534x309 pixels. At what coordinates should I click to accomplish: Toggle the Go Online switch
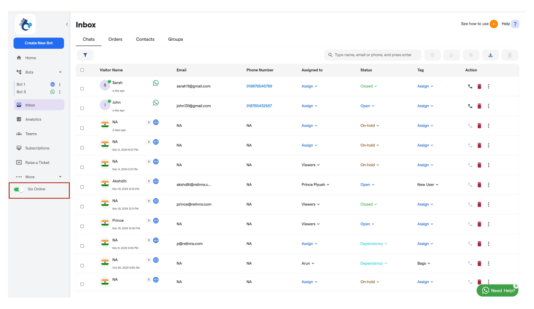(x=19, y=189)
